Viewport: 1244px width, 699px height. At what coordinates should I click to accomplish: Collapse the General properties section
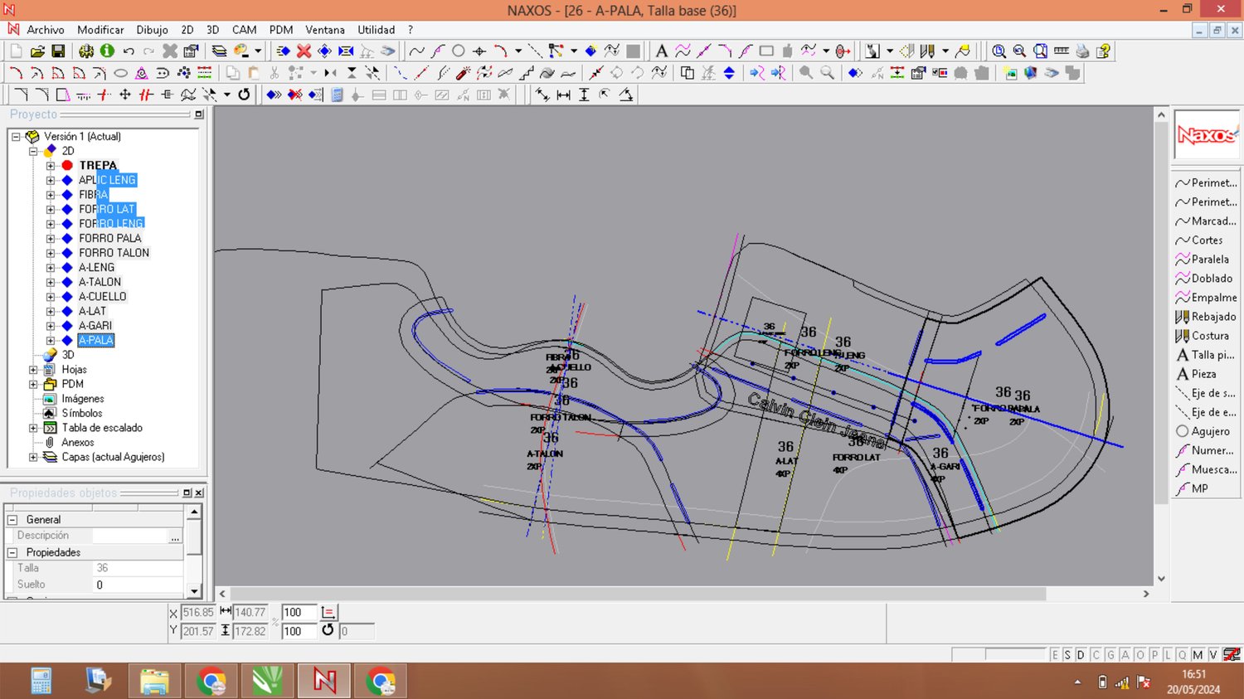click(x=12, y=520)
